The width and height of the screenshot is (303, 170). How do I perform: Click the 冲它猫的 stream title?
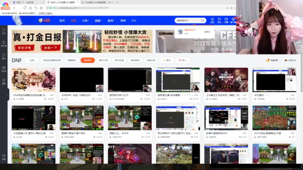pos(262,95)
